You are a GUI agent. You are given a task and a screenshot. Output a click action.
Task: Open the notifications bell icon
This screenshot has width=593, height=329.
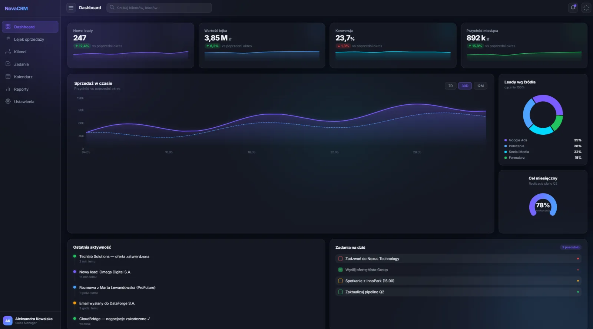click(573, 8)
